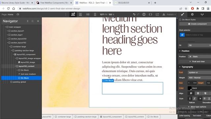211x119 pixels.
Task: Select container-large in breadcrumb bar
Action: click(63, 117)
